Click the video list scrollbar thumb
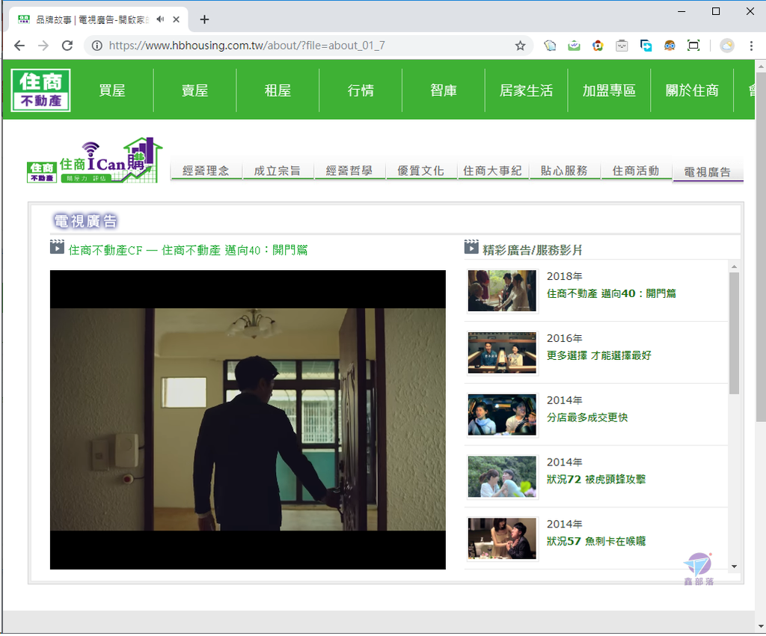The image size is (766, 636). coord(734,333)
